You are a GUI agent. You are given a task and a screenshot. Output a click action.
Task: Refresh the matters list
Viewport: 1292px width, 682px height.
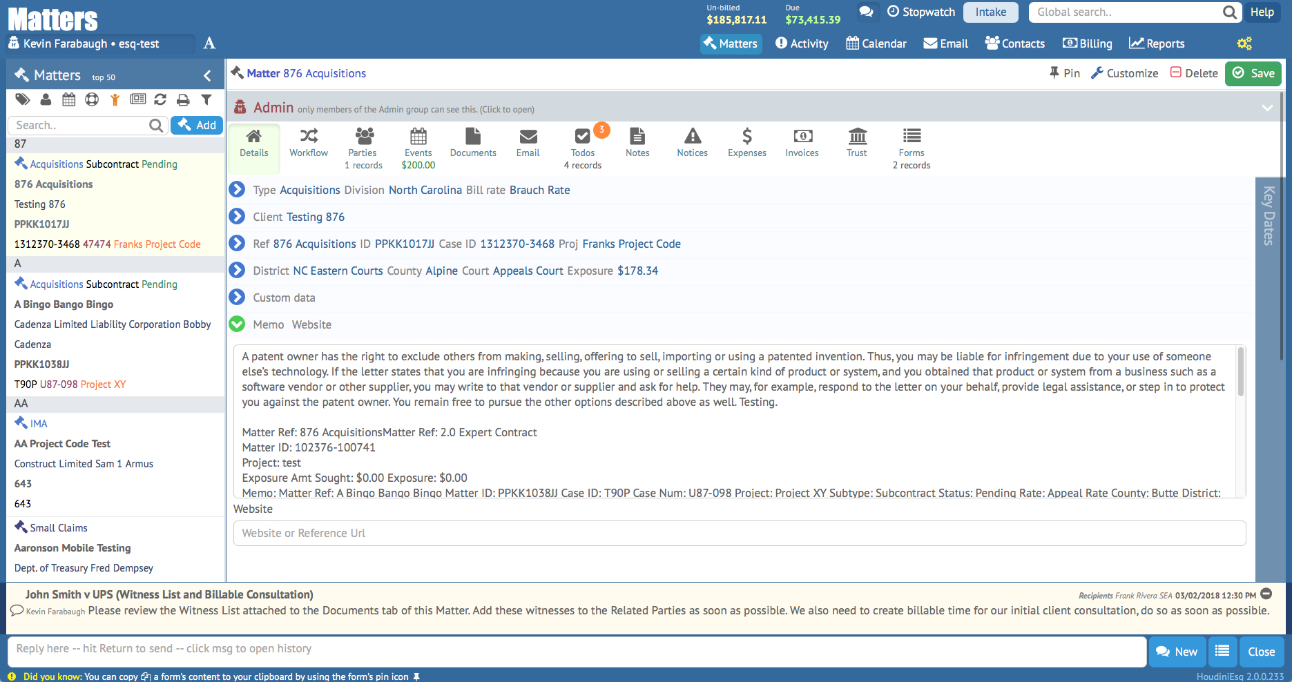pyautogui.click(x=160, y=99)
